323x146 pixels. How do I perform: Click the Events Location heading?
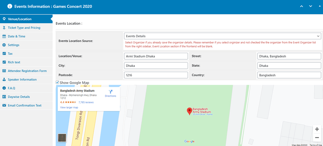click(69, 23)
